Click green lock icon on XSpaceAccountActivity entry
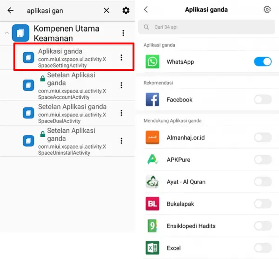The height and width of the screenshot is (259, 279). point(42,78)
